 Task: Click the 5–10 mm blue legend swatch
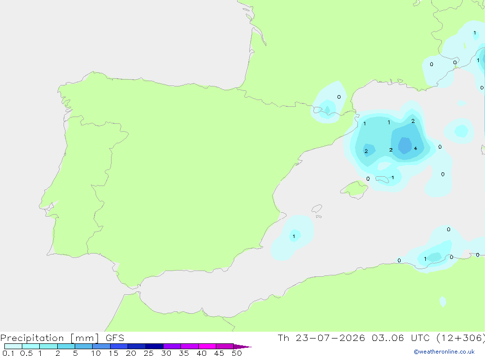pos(84,346)
